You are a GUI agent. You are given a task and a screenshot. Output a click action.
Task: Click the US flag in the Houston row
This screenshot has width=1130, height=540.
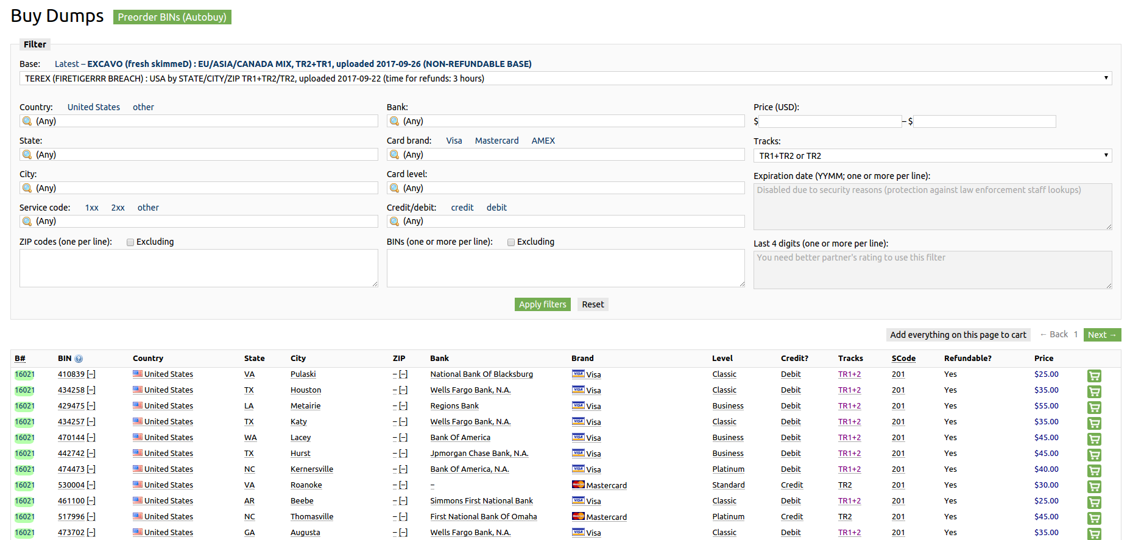(x=138, y=390)
